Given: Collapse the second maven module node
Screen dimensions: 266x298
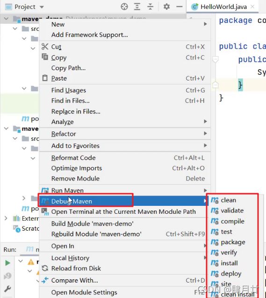Looking at the screenshot, I should tap(6, 129).
